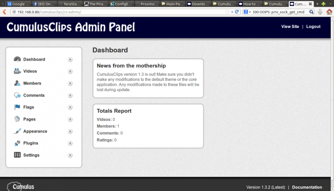Click the Videos icon in sidebar
The image size is (334, 191).
pyautogui.click(x=17, y=71)
